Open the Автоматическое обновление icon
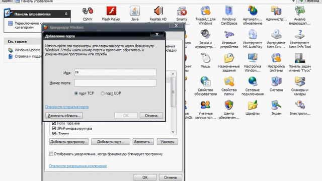322x181 pixels. coord(253,11)
